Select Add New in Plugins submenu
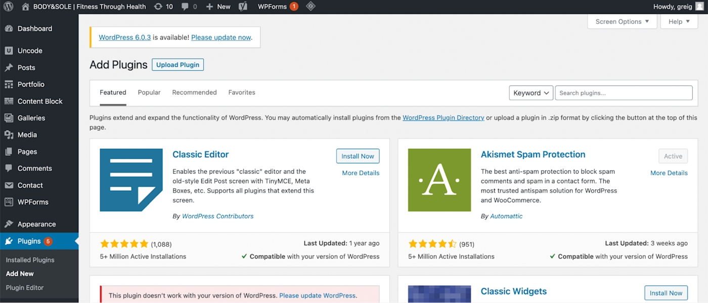 pos(20,274)
